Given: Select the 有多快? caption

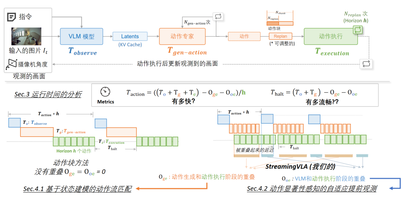Looking at the screenshot, I should (x=183, y=102).
